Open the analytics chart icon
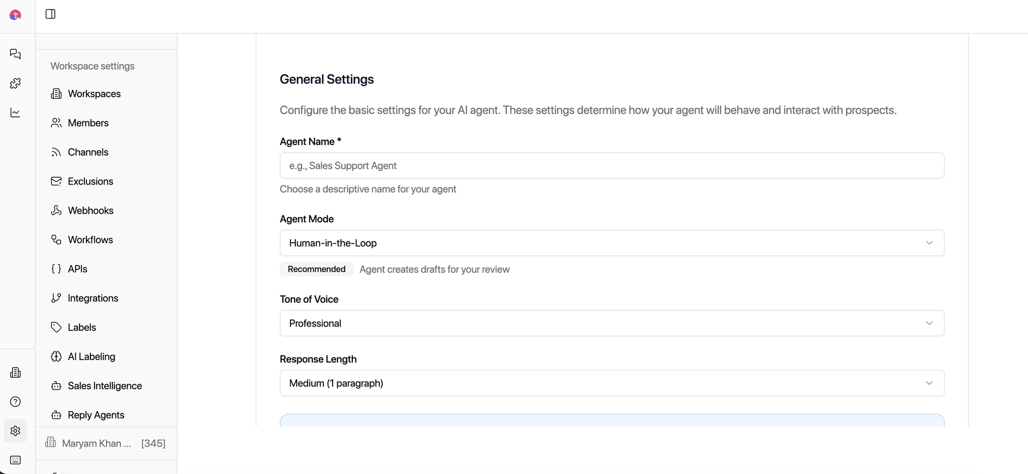 coord(16,113)
